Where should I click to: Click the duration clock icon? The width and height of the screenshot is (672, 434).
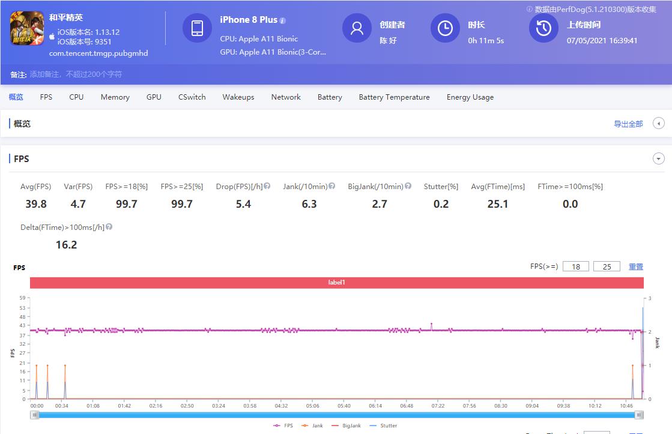tap(445, 28)
